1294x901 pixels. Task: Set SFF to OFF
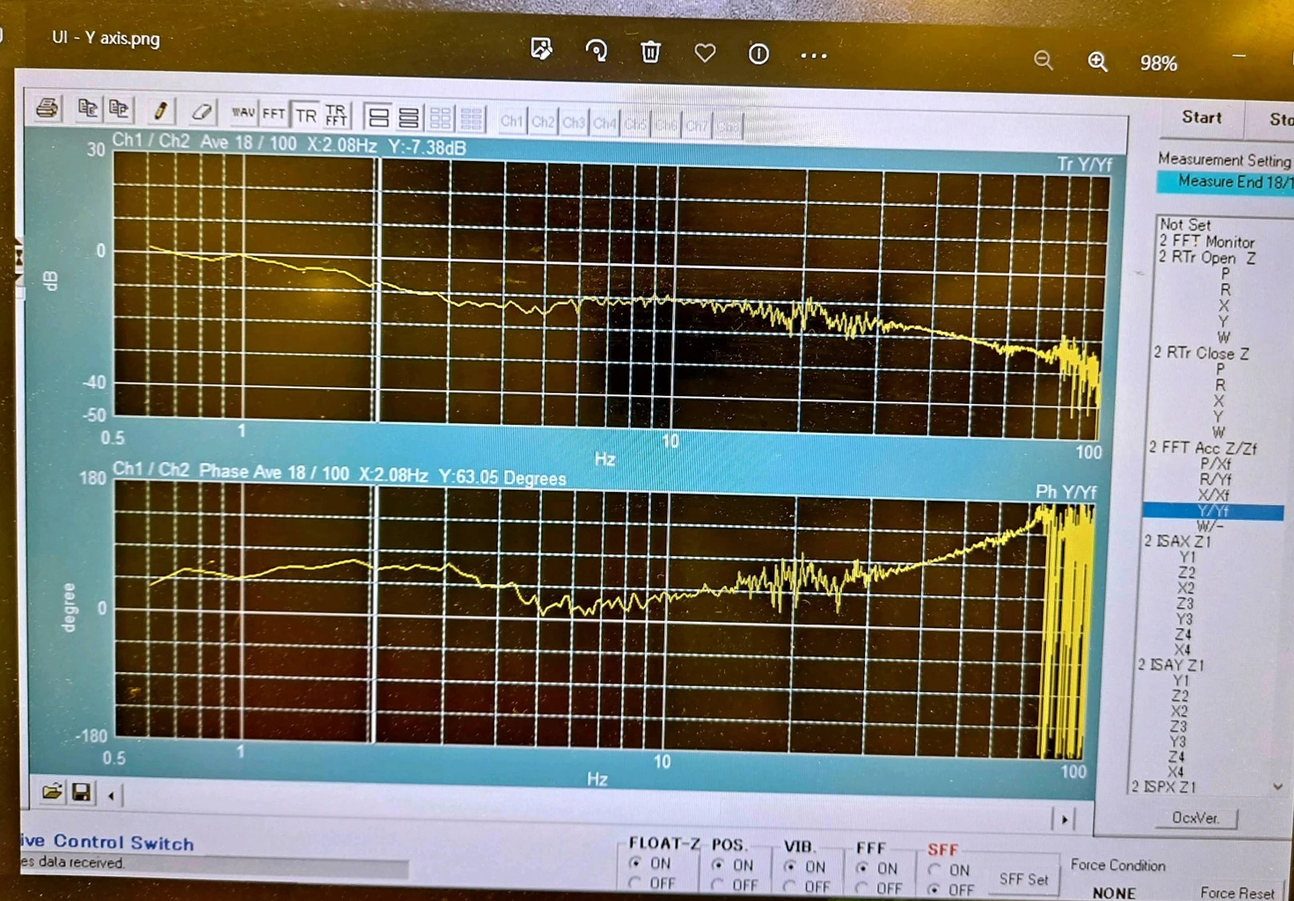coord(934,890)
